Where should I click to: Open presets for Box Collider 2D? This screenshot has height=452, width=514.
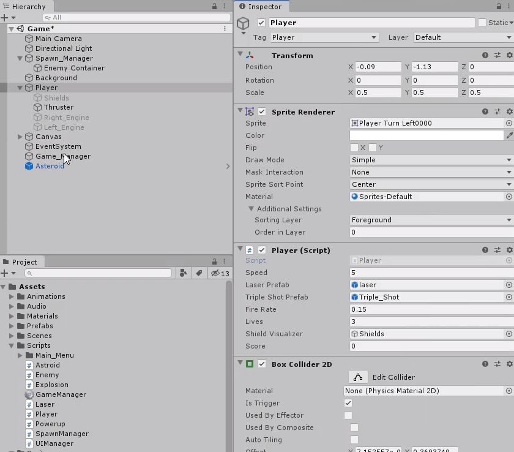pyautogui.click(x=497, y=364)
